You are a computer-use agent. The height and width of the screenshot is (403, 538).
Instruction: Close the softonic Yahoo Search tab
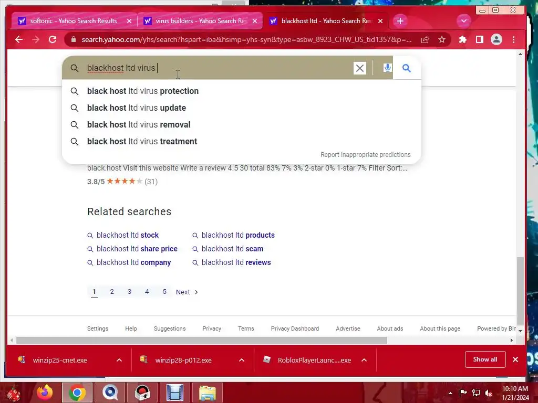coord(129,21)
